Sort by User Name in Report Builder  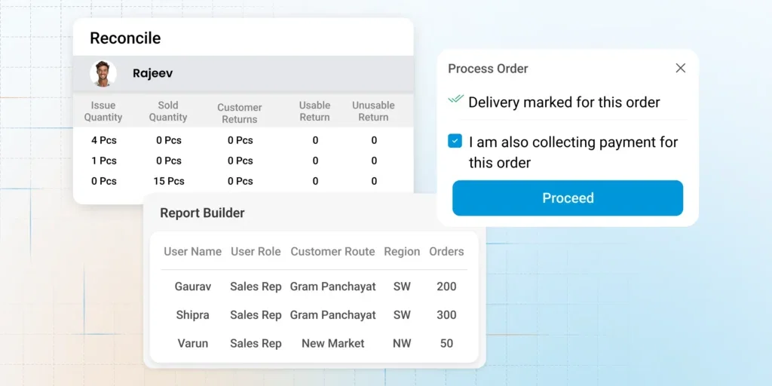[193, 252]
